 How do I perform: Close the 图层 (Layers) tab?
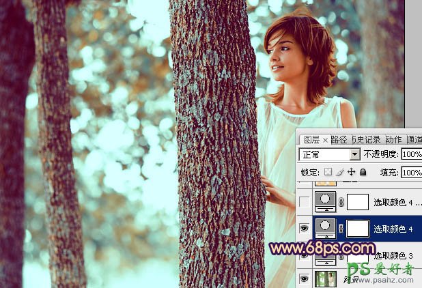[x=326, y=139]
